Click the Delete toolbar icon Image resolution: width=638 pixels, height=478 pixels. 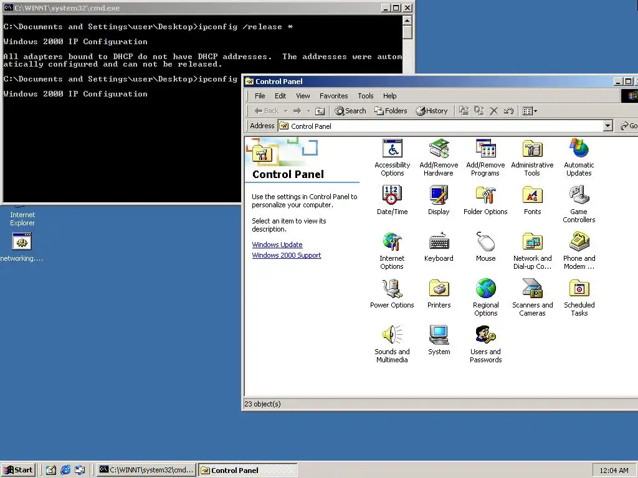(493, 111)
